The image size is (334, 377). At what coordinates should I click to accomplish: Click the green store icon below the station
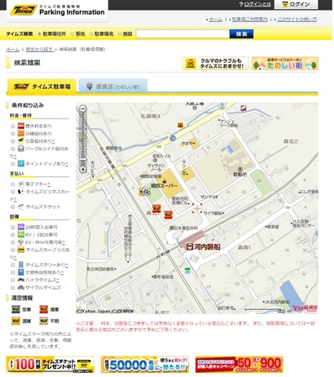[x=187, y=270]
